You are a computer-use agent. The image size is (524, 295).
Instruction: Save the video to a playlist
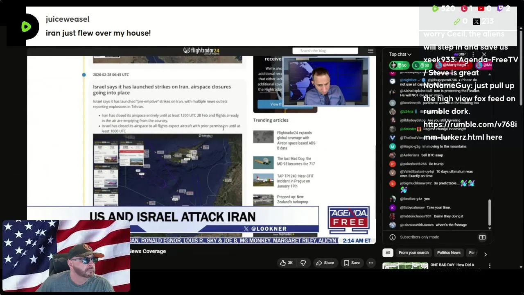[x=351, y=263]
